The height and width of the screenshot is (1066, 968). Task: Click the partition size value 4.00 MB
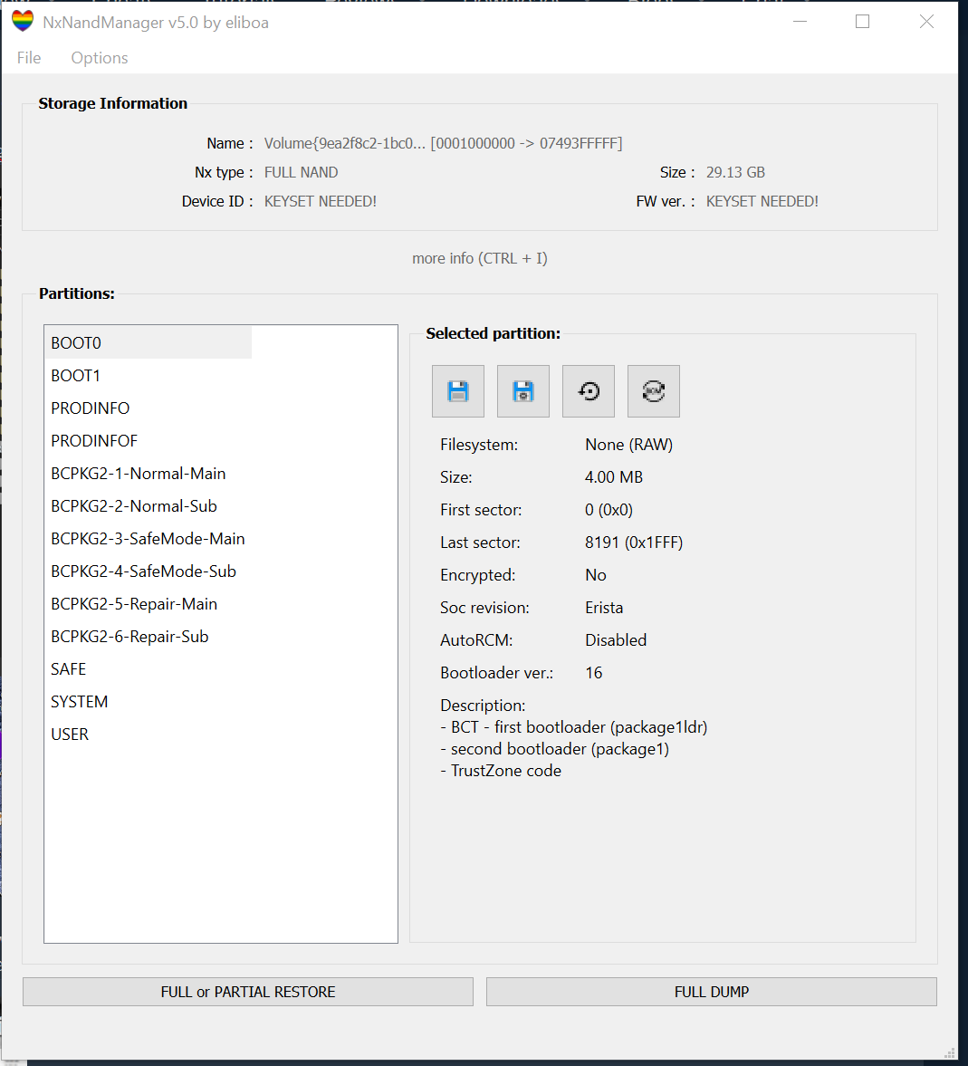(x=614, y=477)
